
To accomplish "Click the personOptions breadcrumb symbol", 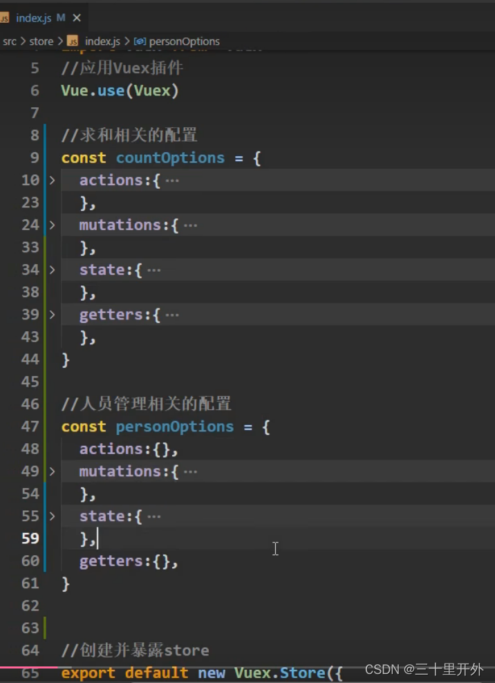I will (x=185, y=41).
